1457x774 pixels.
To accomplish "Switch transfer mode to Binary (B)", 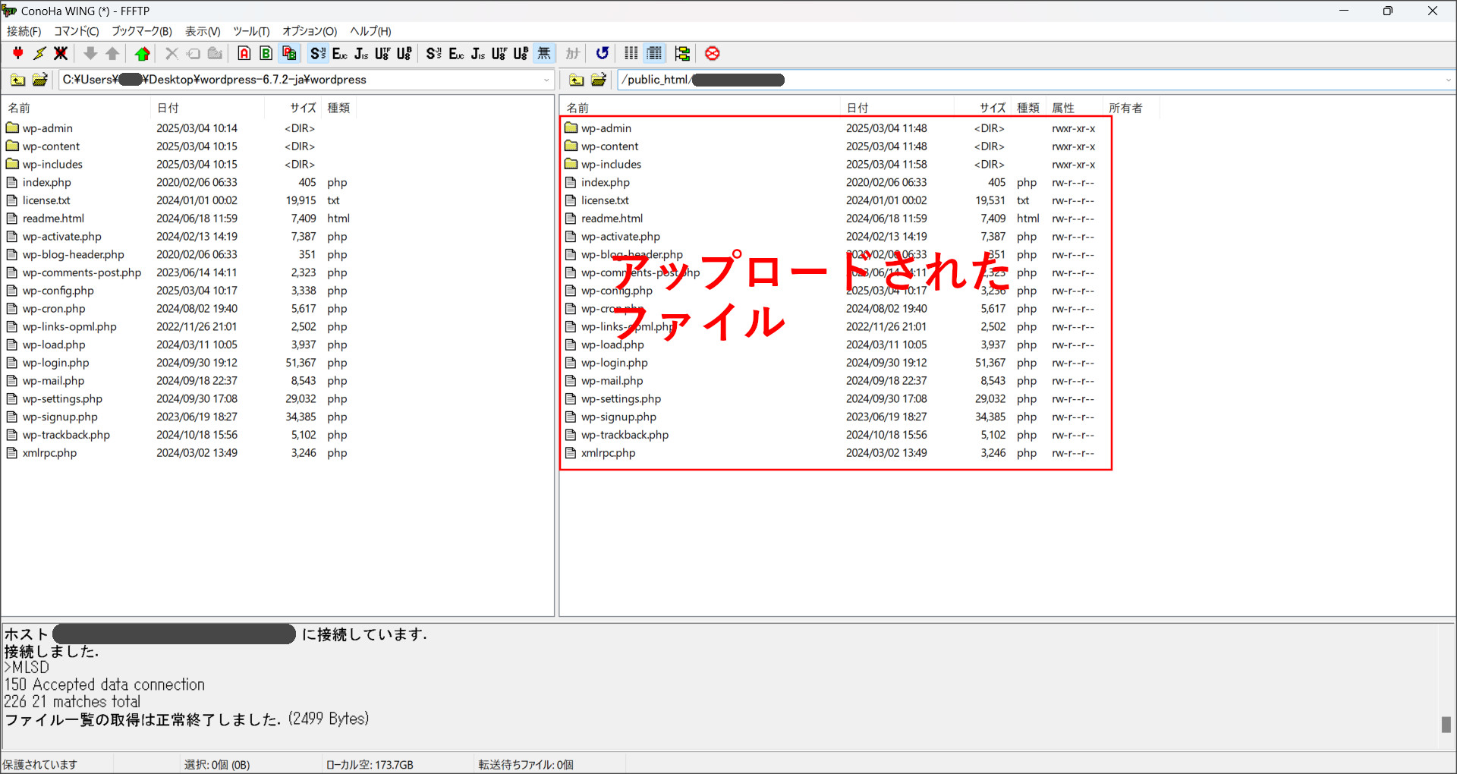I will (x=266, y=53).
